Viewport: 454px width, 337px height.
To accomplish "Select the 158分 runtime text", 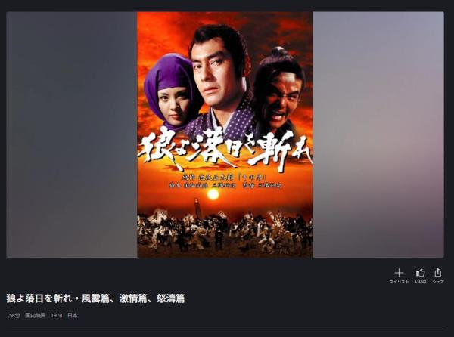I will [13, 315].
